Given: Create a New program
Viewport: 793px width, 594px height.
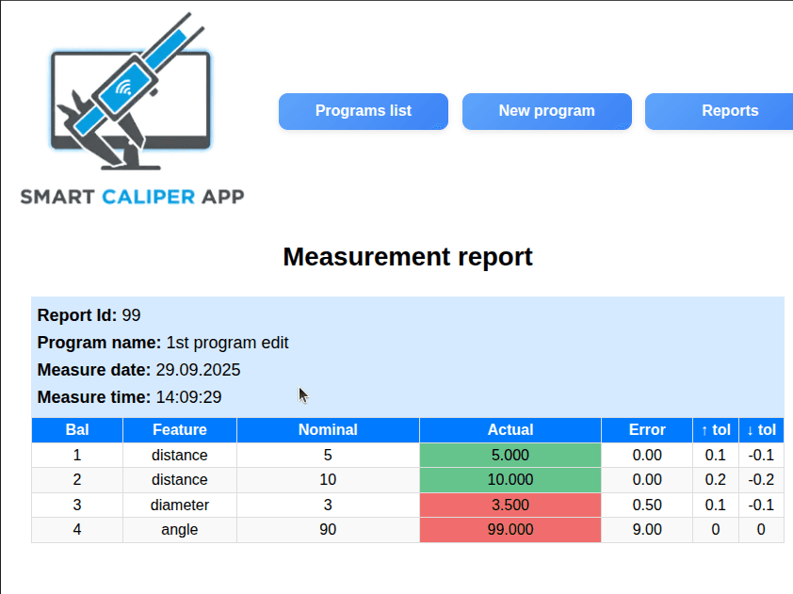Looking at the screenshot, I should 546,111.
